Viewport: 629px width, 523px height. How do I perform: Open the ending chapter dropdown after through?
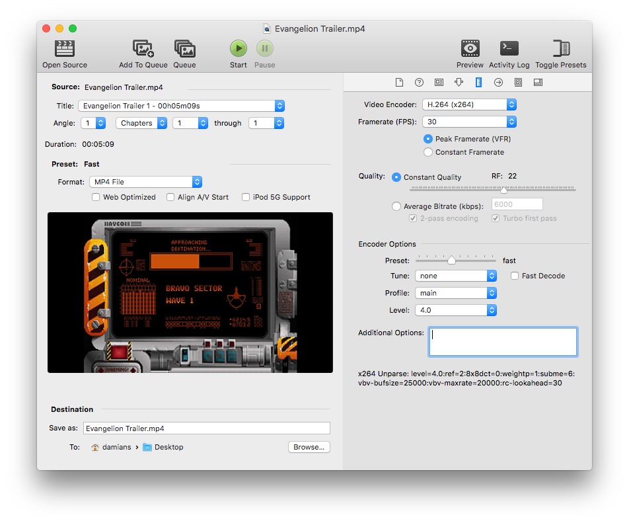point(266,123)
